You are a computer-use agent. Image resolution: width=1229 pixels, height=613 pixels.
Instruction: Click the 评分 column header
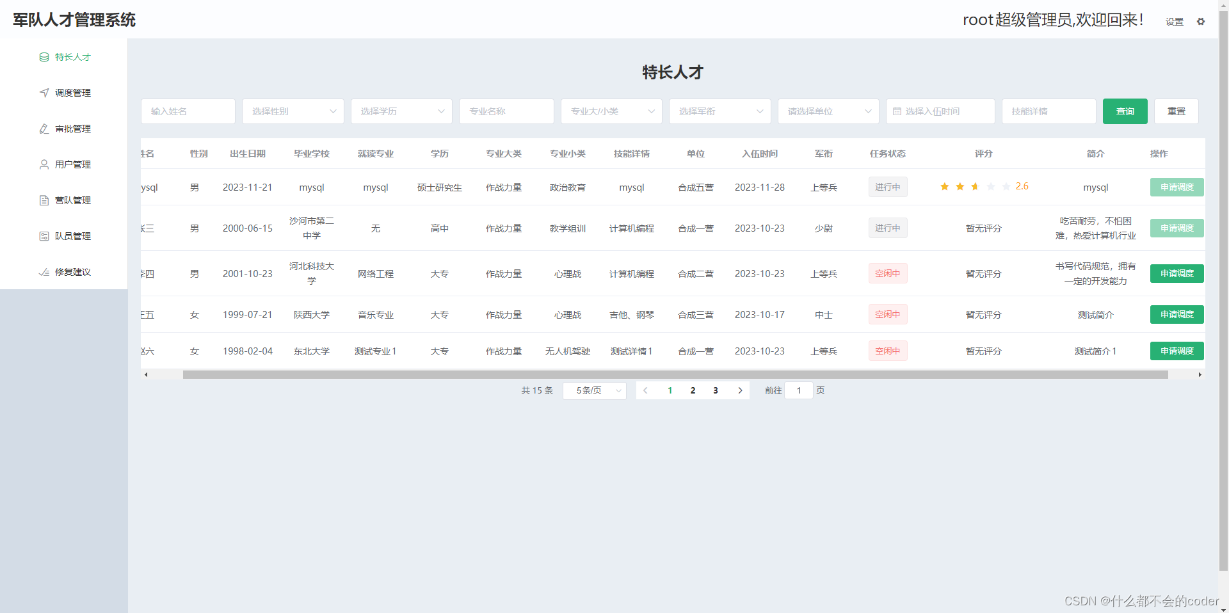tap(984, 154)
